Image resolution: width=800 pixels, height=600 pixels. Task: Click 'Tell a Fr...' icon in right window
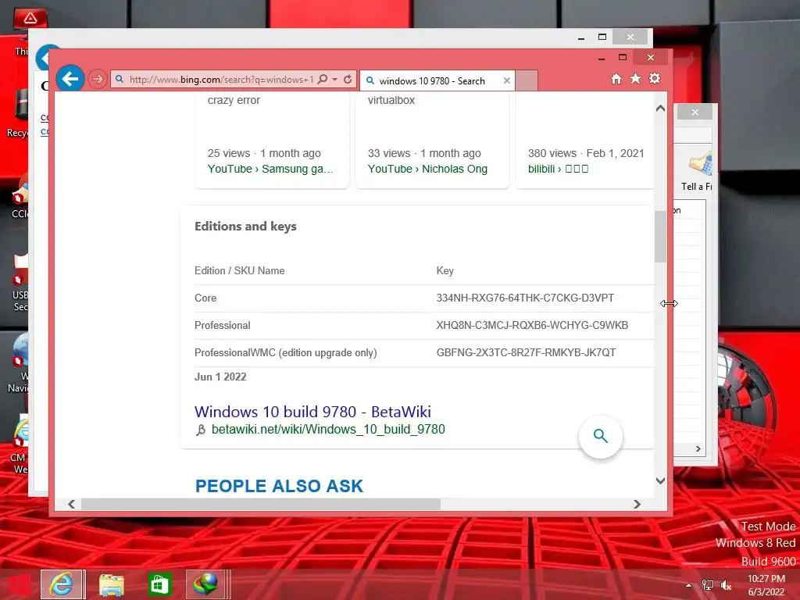click(x=699, y=171)
